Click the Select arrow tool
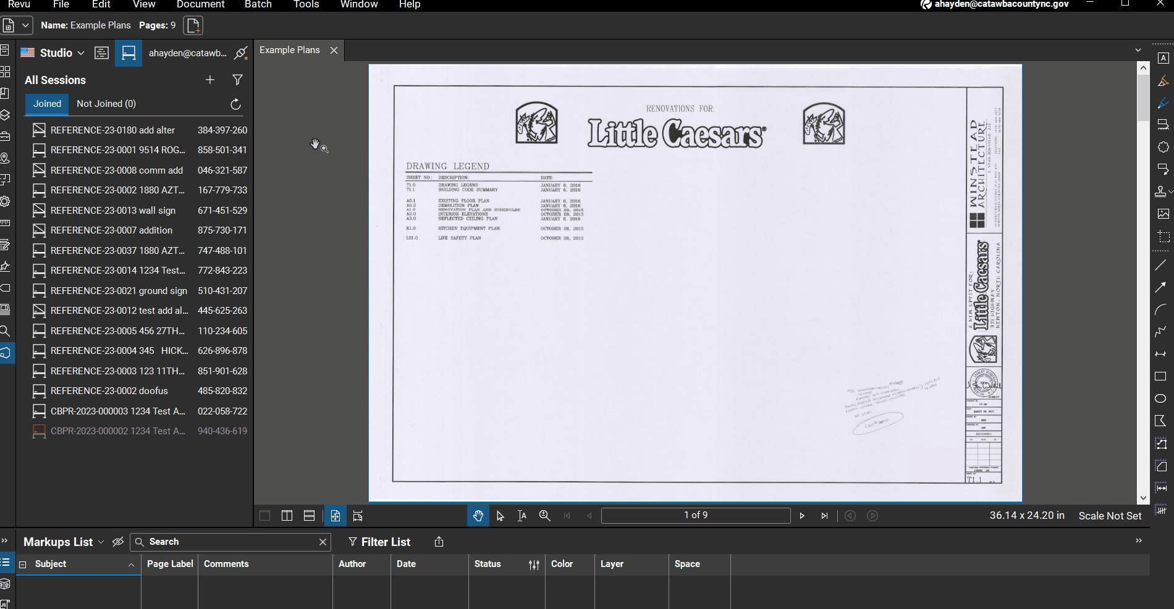Image resolution: width=1174 pixels, height=609 pixels. click(x=500, y=516)
